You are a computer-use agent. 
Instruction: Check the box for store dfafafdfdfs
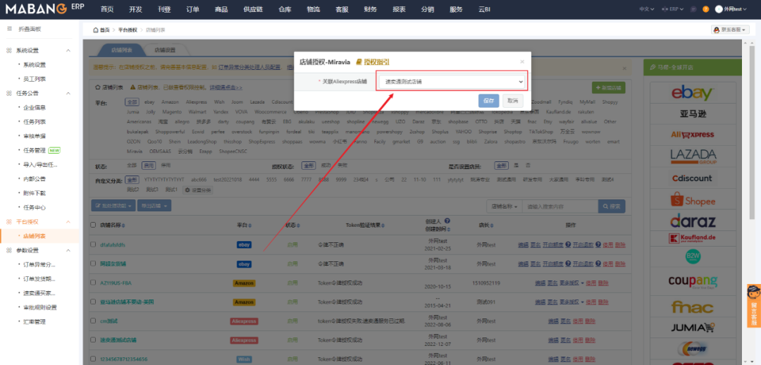tap(93, 245)
